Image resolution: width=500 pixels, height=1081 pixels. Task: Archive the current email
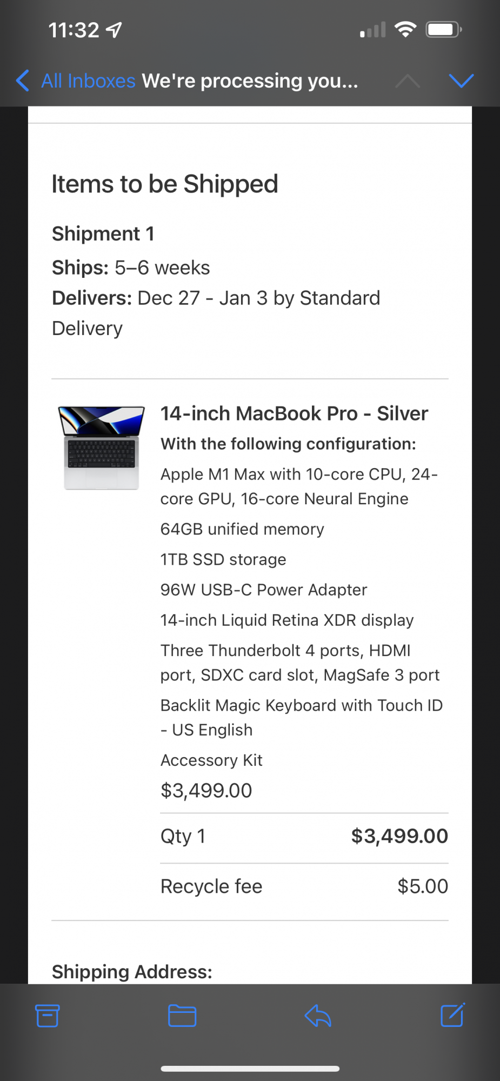47,1016
